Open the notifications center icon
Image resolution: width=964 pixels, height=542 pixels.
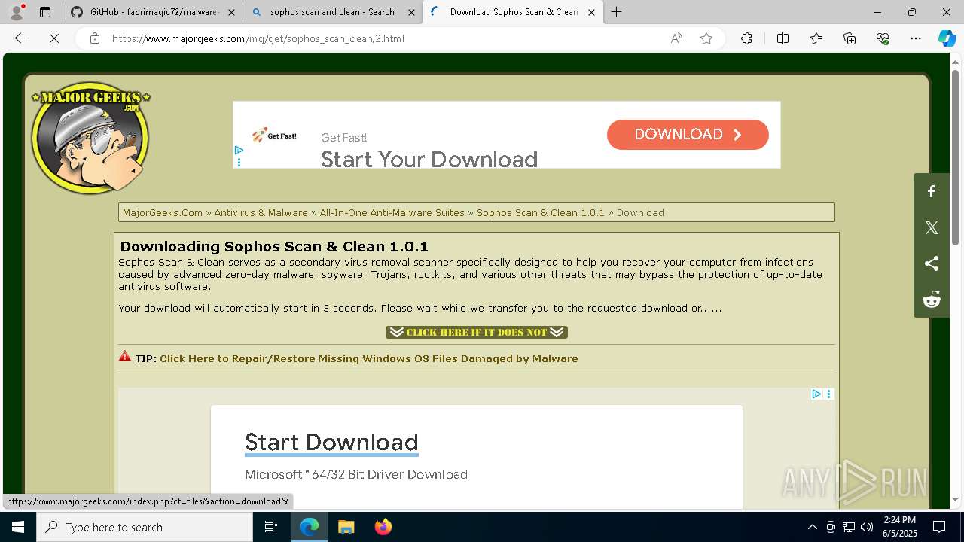coord(939,527)
